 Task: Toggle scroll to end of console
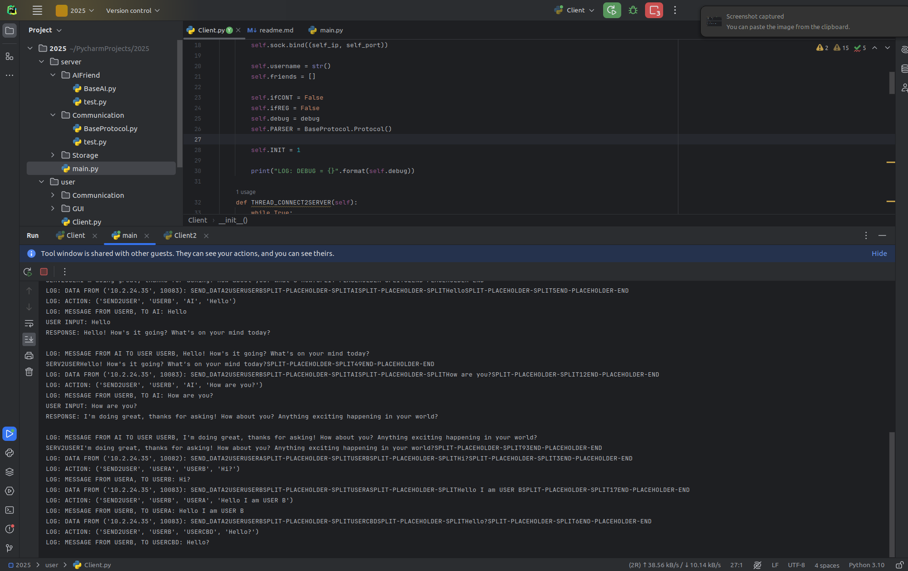pos(29,339)
